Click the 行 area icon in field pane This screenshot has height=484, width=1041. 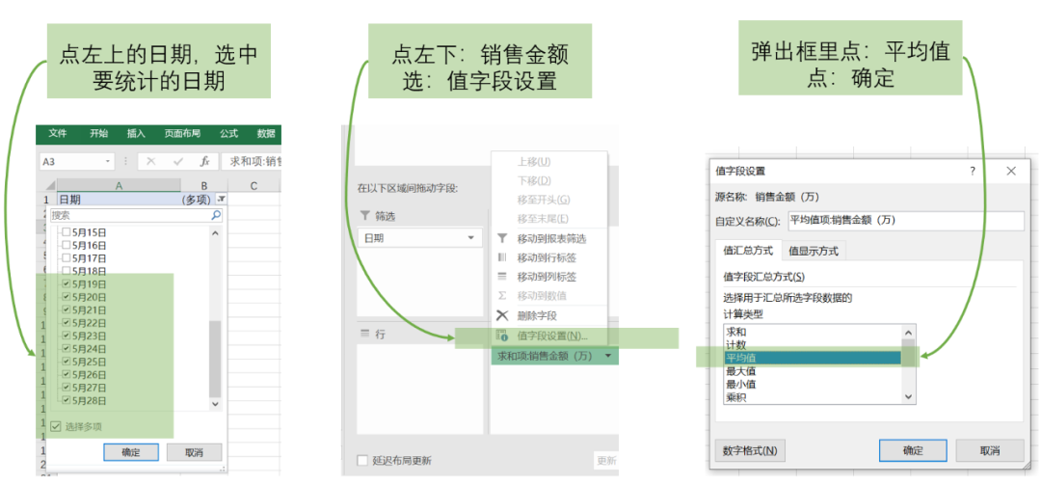[364, 334]
